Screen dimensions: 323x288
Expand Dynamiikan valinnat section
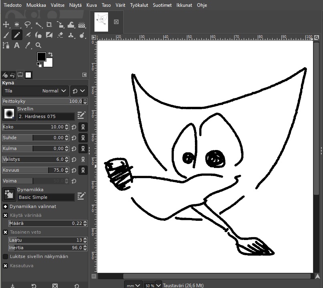click(6, 206)
